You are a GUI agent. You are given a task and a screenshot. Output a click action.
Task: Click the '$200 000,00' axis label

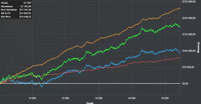(x=189, y=18)
